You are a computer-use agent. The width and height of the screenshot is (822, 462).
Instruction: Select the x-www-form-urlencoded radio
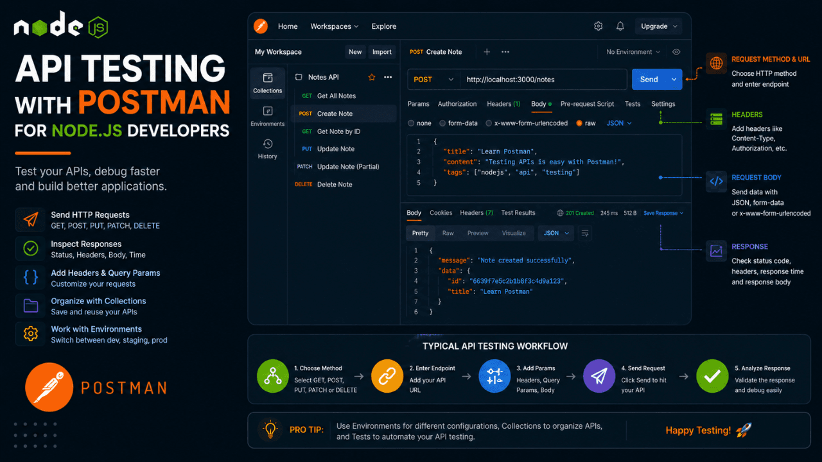489,123
